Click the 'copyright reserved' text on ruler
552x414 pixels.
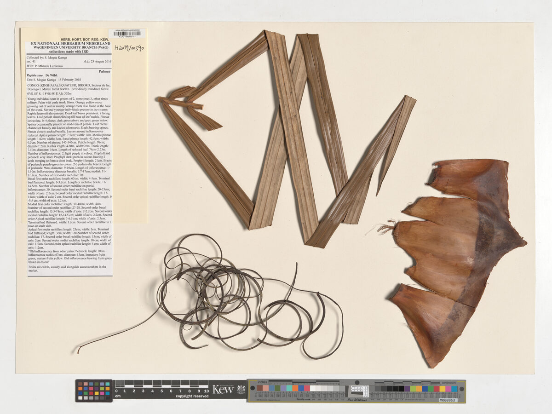click(x=192, y=396)
